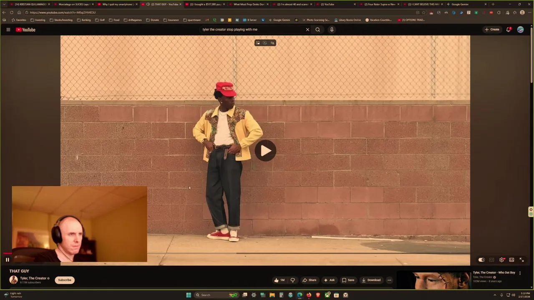Open the Investing bookmark folder
Screen dimensions: 534x300
[x=38, y=20]
